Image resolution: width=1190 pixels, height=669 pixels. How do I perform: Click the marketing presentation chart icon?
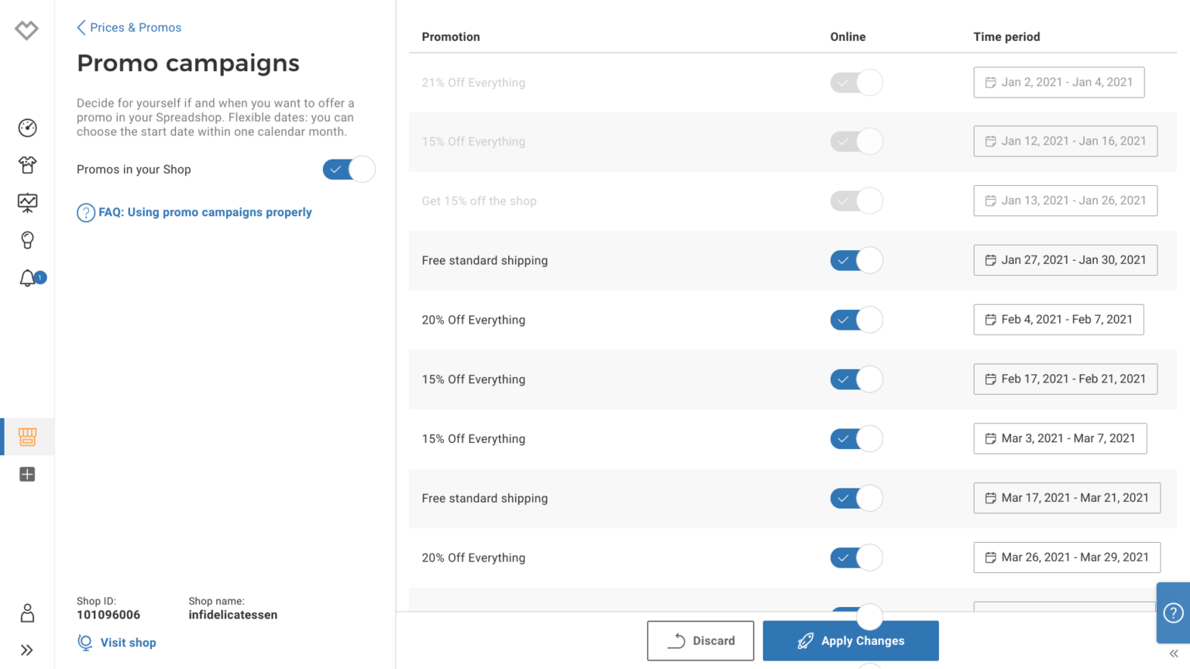(27, 202)
